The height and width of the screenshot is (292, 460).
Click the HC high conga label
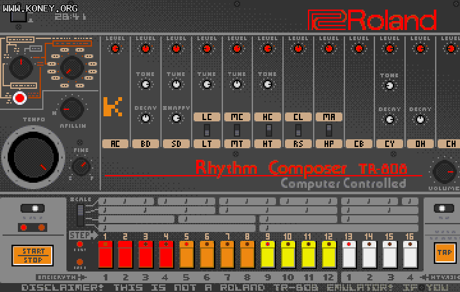(268, 117)
